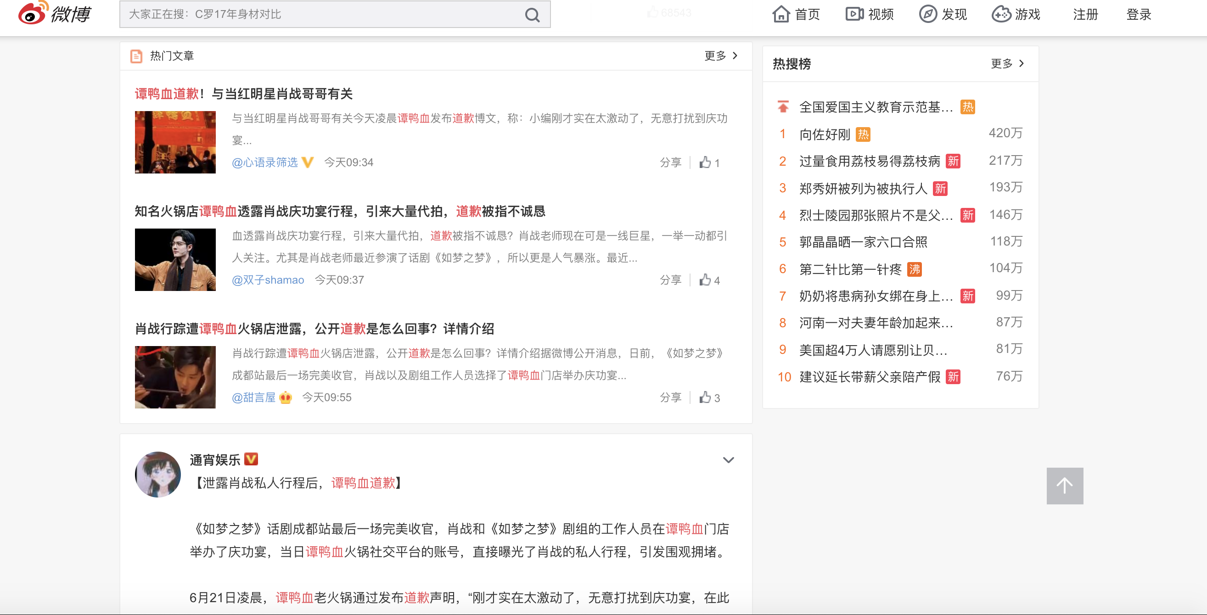Click pinned top arrow icon in 热搜榜

(x=783, y=107)
